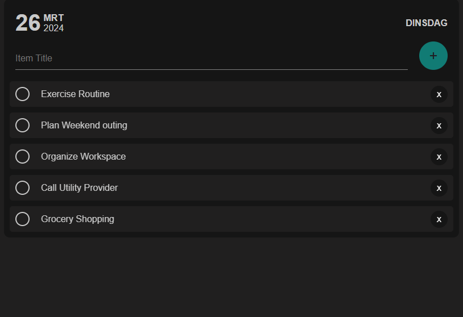Click the Exercise Routine task text

pos(75,94)
